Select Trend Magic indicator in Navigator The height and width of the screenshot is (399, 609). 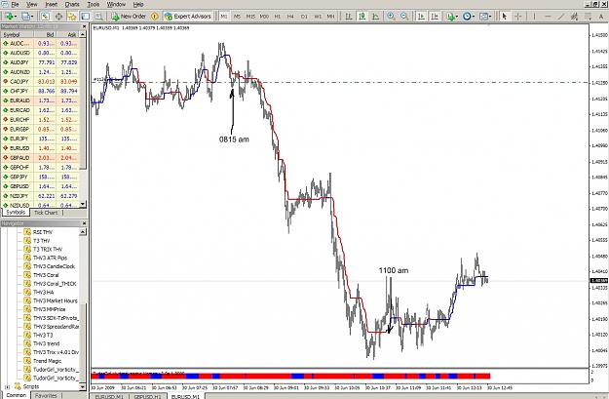pos(47,361)
